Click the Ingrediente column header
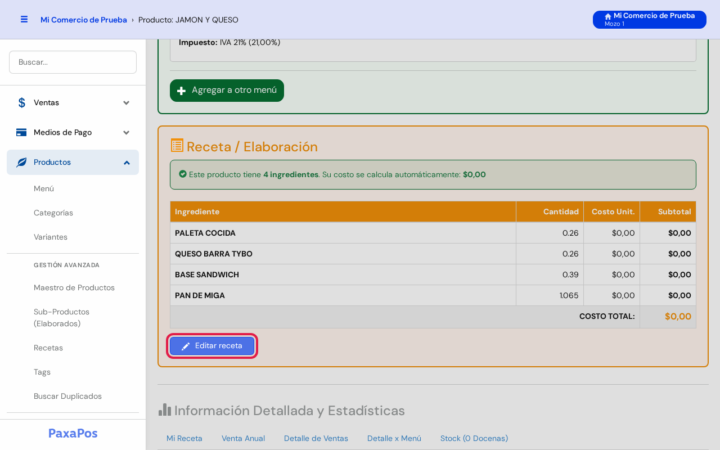This screenshot has width=720, height=450. [x=343, y=211]
